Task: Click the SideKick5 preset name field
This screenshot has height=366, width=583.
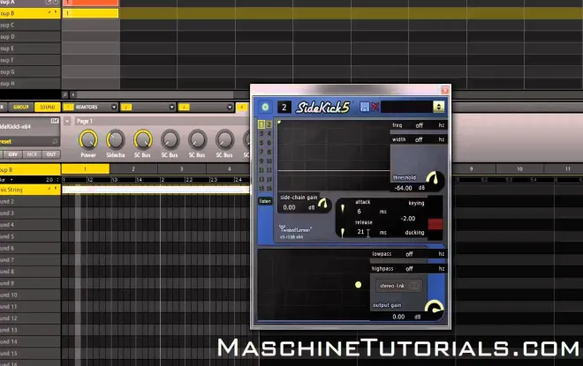Action: point(406,107)
